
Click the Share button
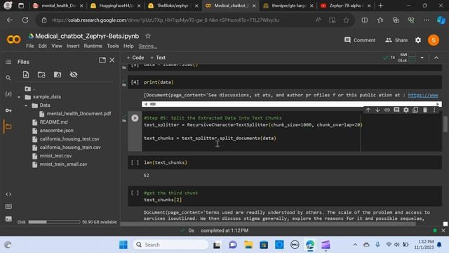[396, 40]
